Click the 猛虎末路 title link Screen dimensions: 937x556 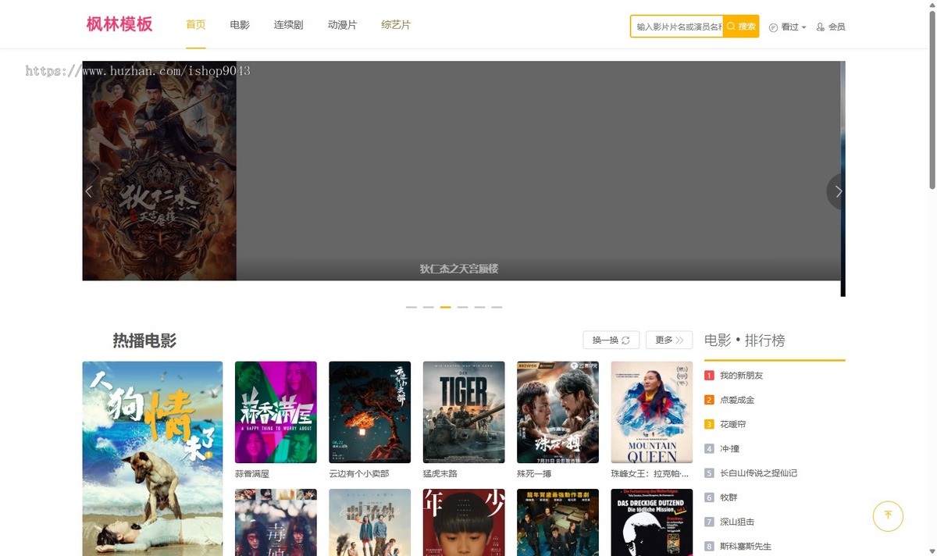pyautogui.click(x=440, y=474)
